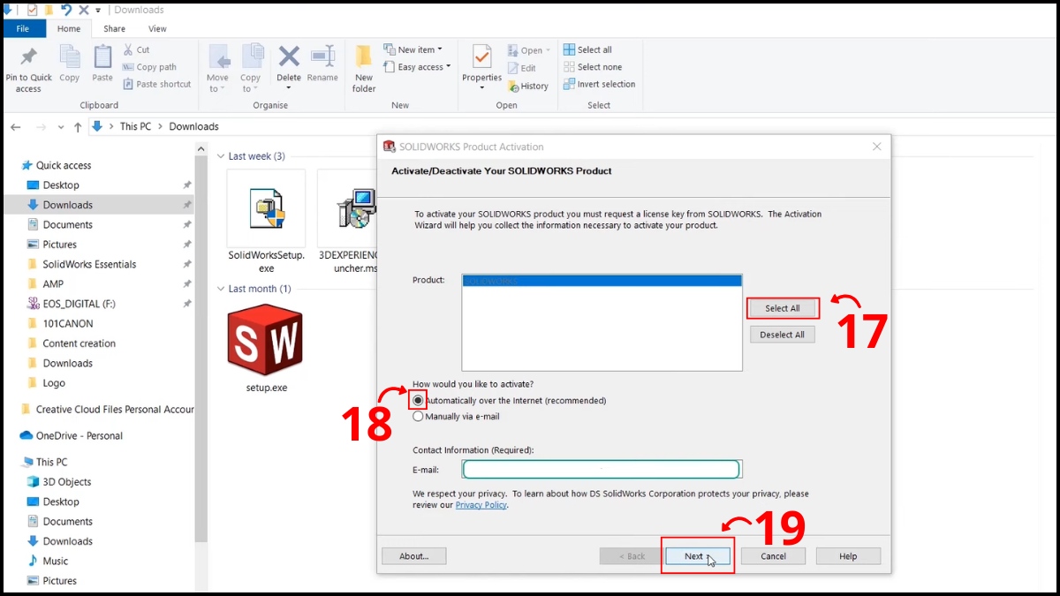Screen dimensions: 1060x596
Task: Collapse the Last week group
Action: pos(221,156)
